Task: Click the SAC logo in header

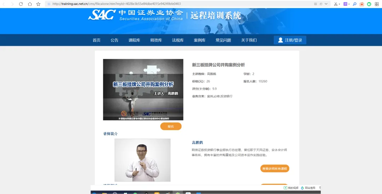Action: (102, 15)
